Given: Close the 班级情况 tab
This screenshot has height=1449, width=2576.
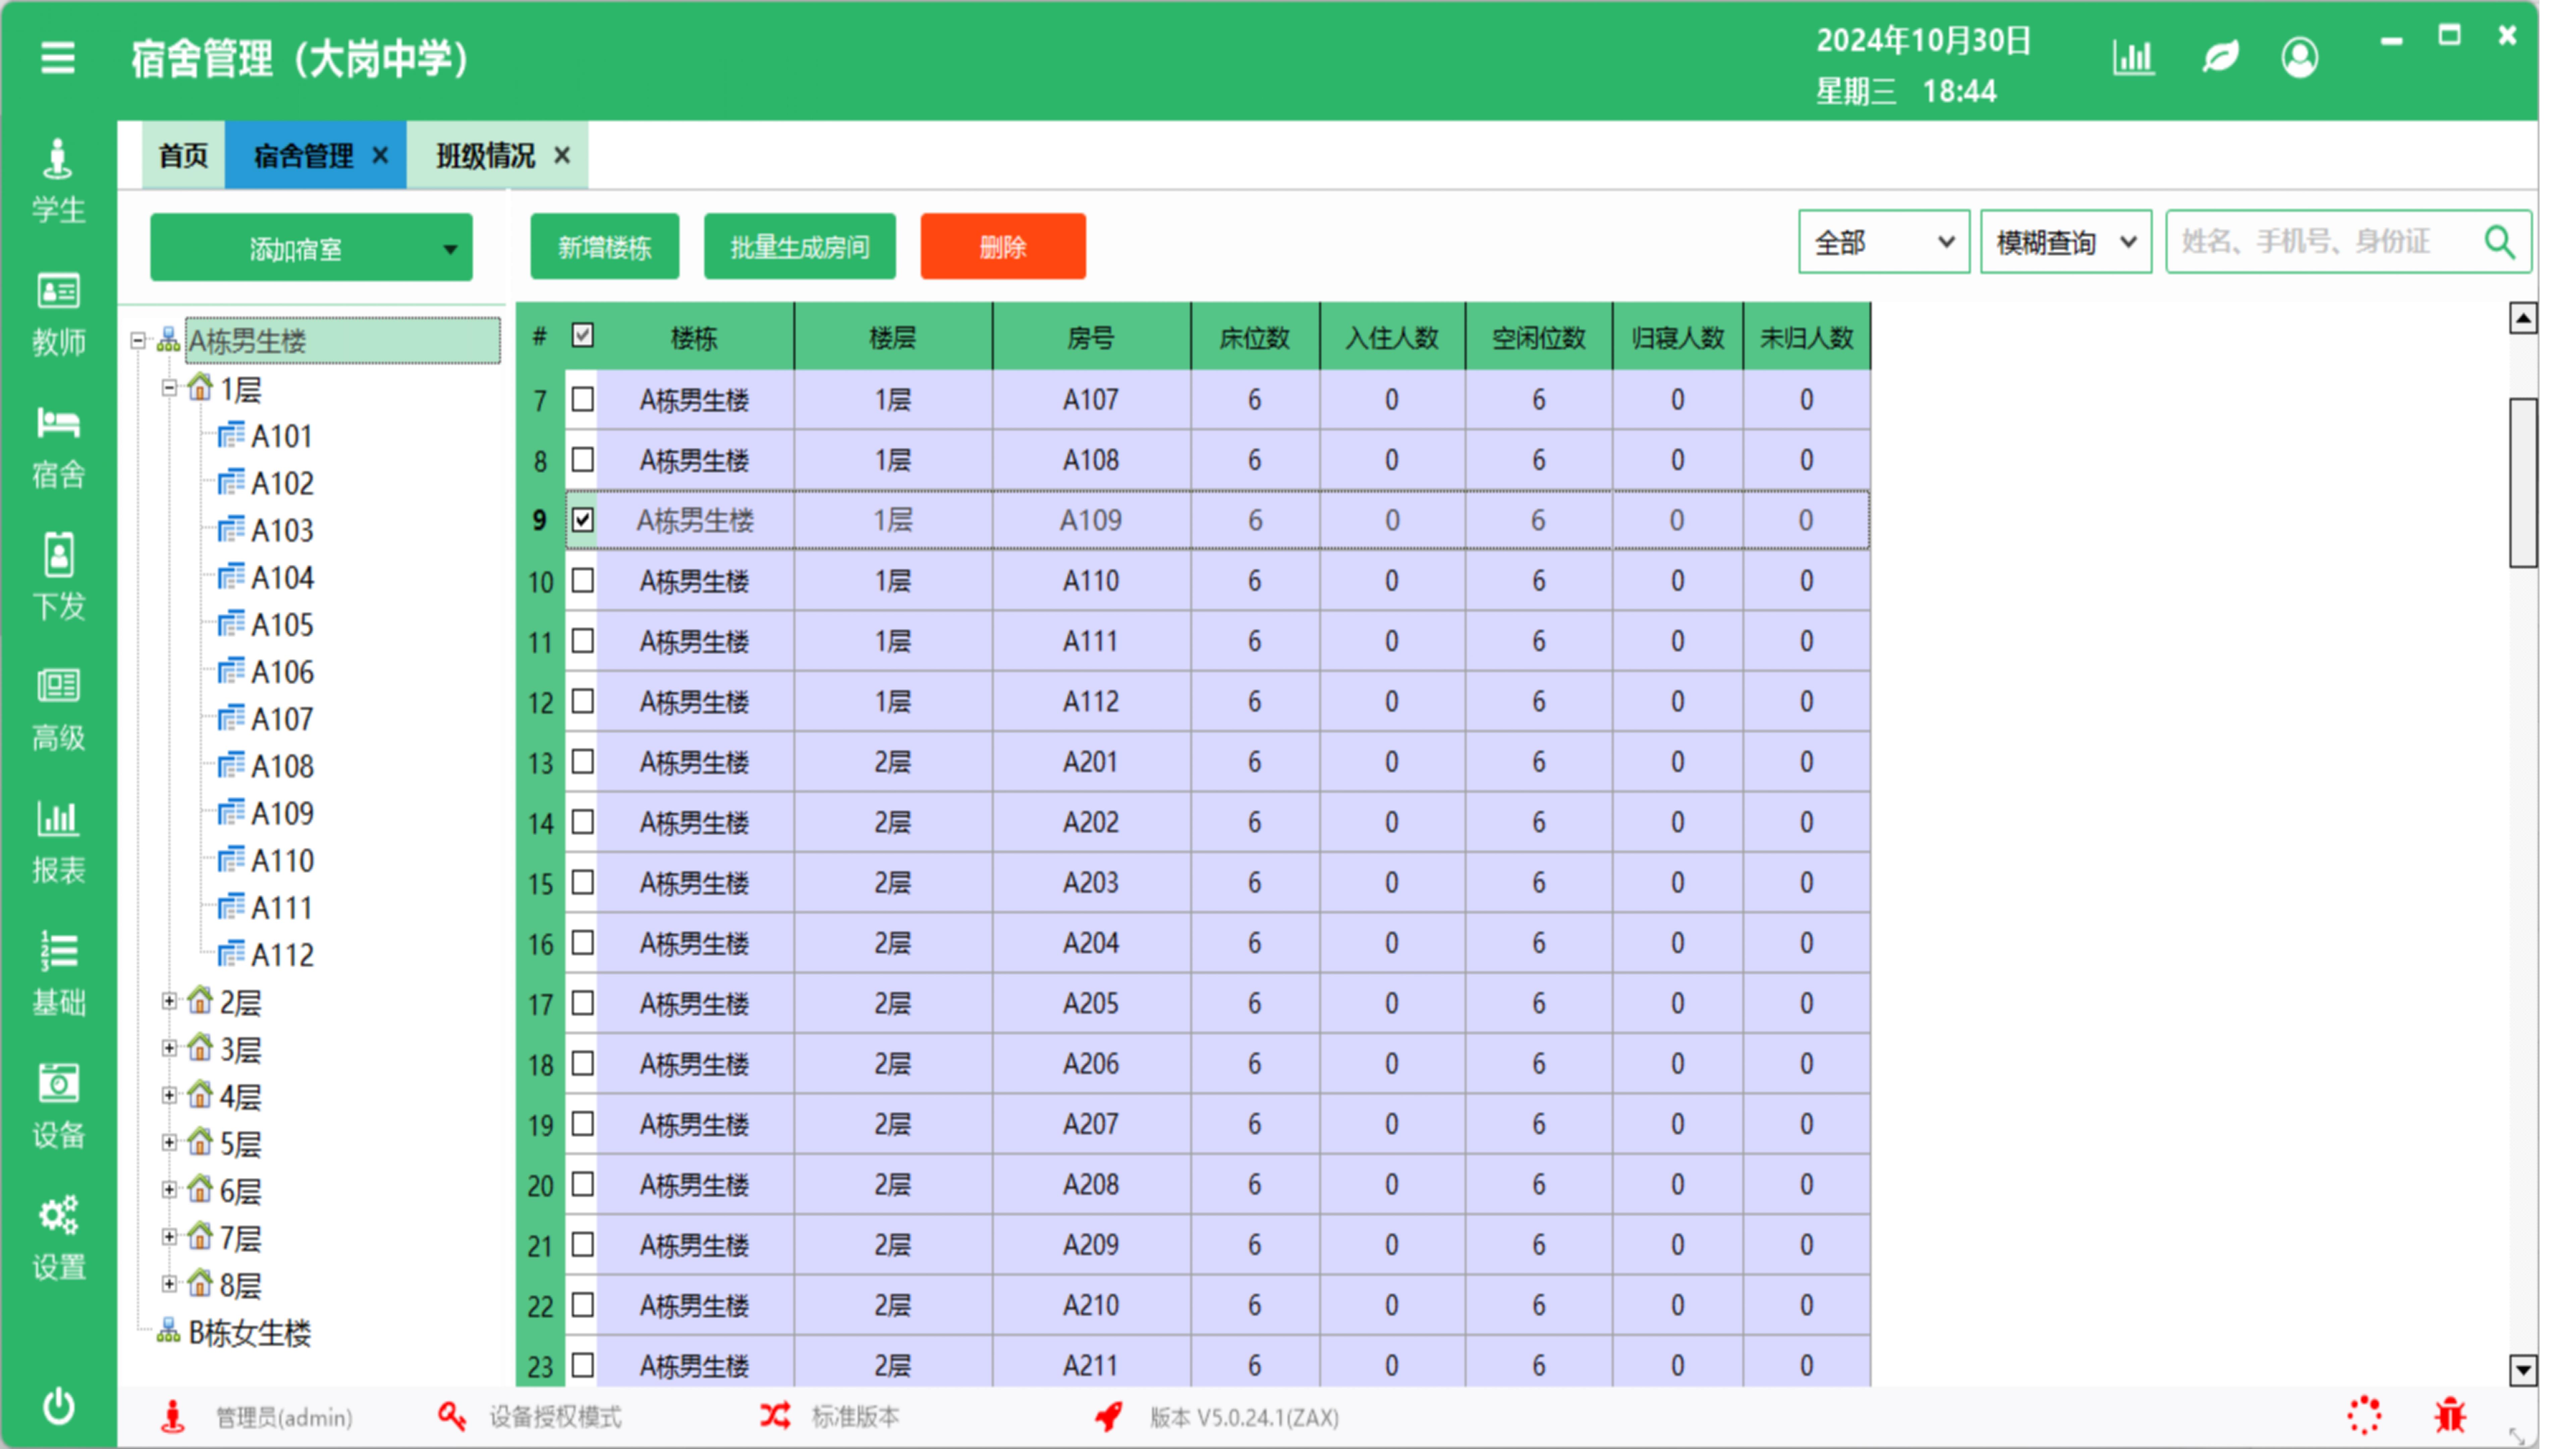Looking at the screenshot, I should point(562,155).
